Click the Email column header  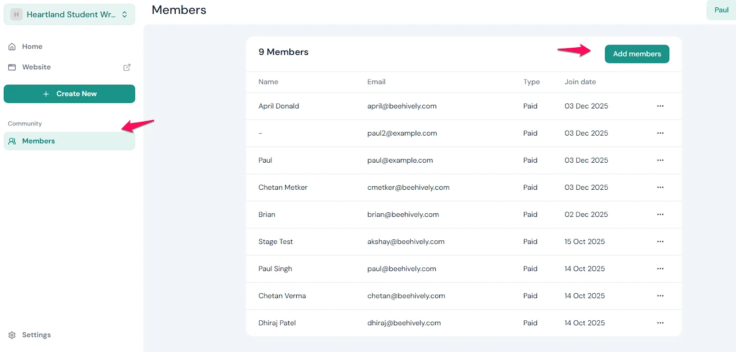(376, 82)
